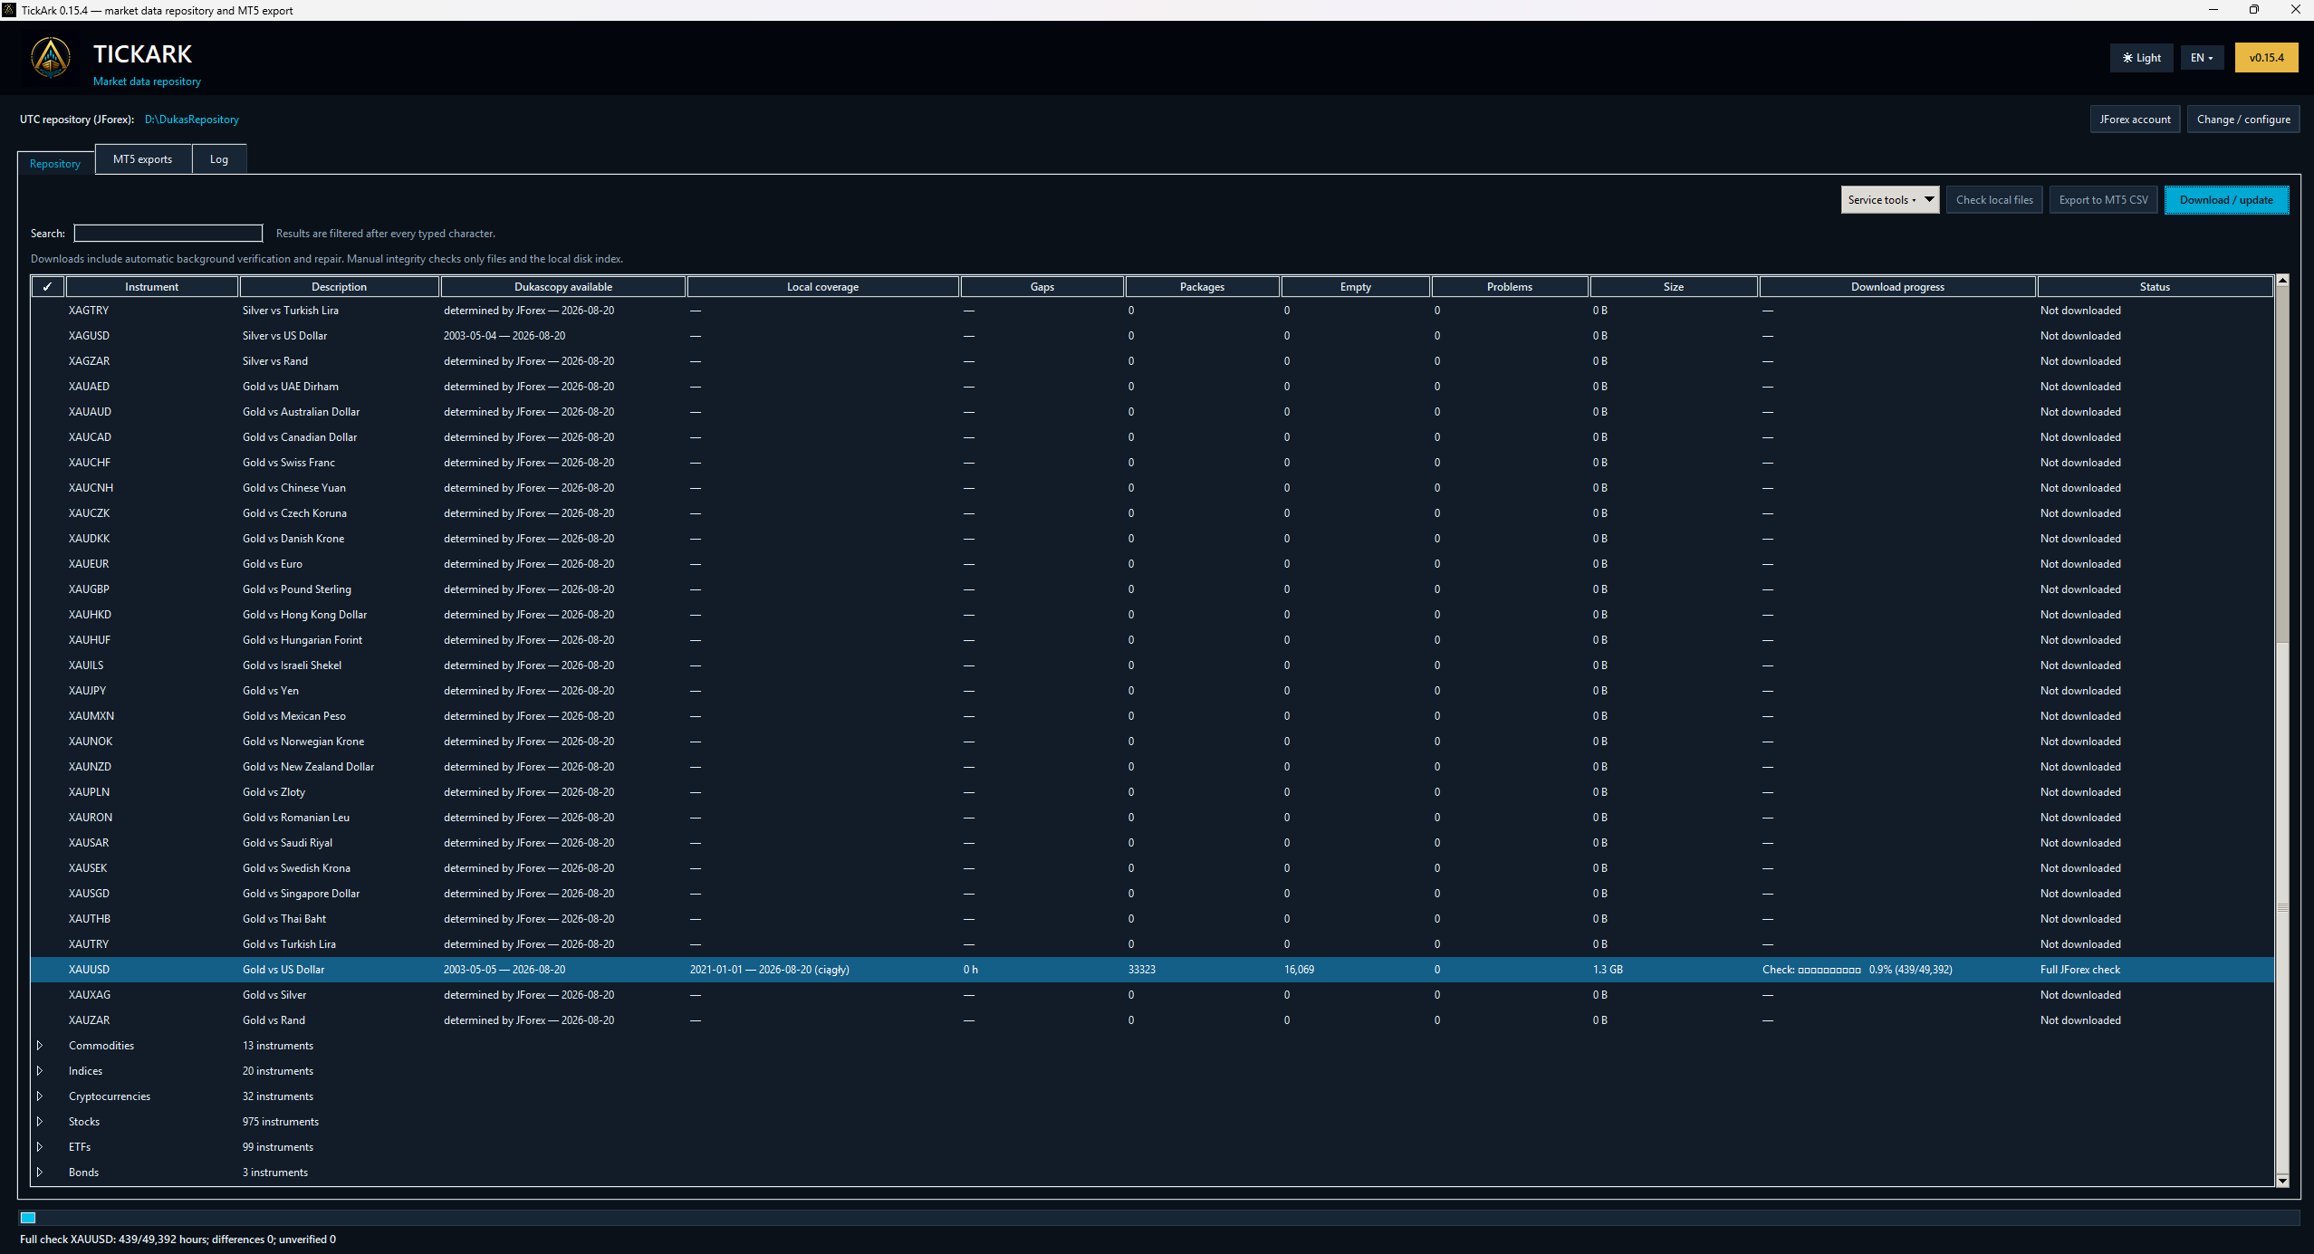
Task: Open the EN language dropdown
Action: [2201, 58]
